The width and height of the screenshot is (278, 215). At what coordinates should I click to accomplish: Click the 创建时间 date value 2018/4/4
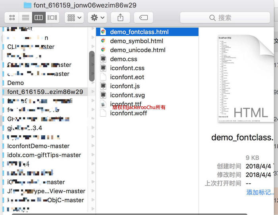pos(258,166)
